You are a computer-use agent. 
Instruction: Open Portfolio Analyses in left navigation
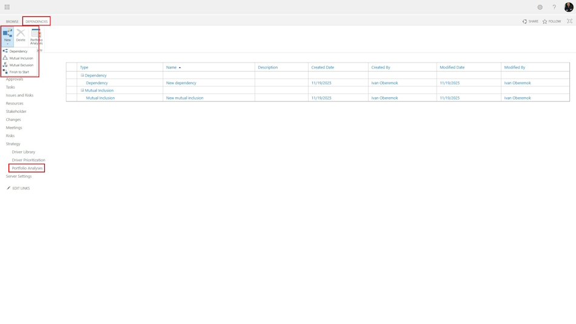coord(27,168)
